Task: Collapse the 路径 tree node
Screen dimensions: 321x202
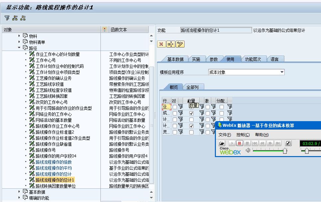Action: 19,48
